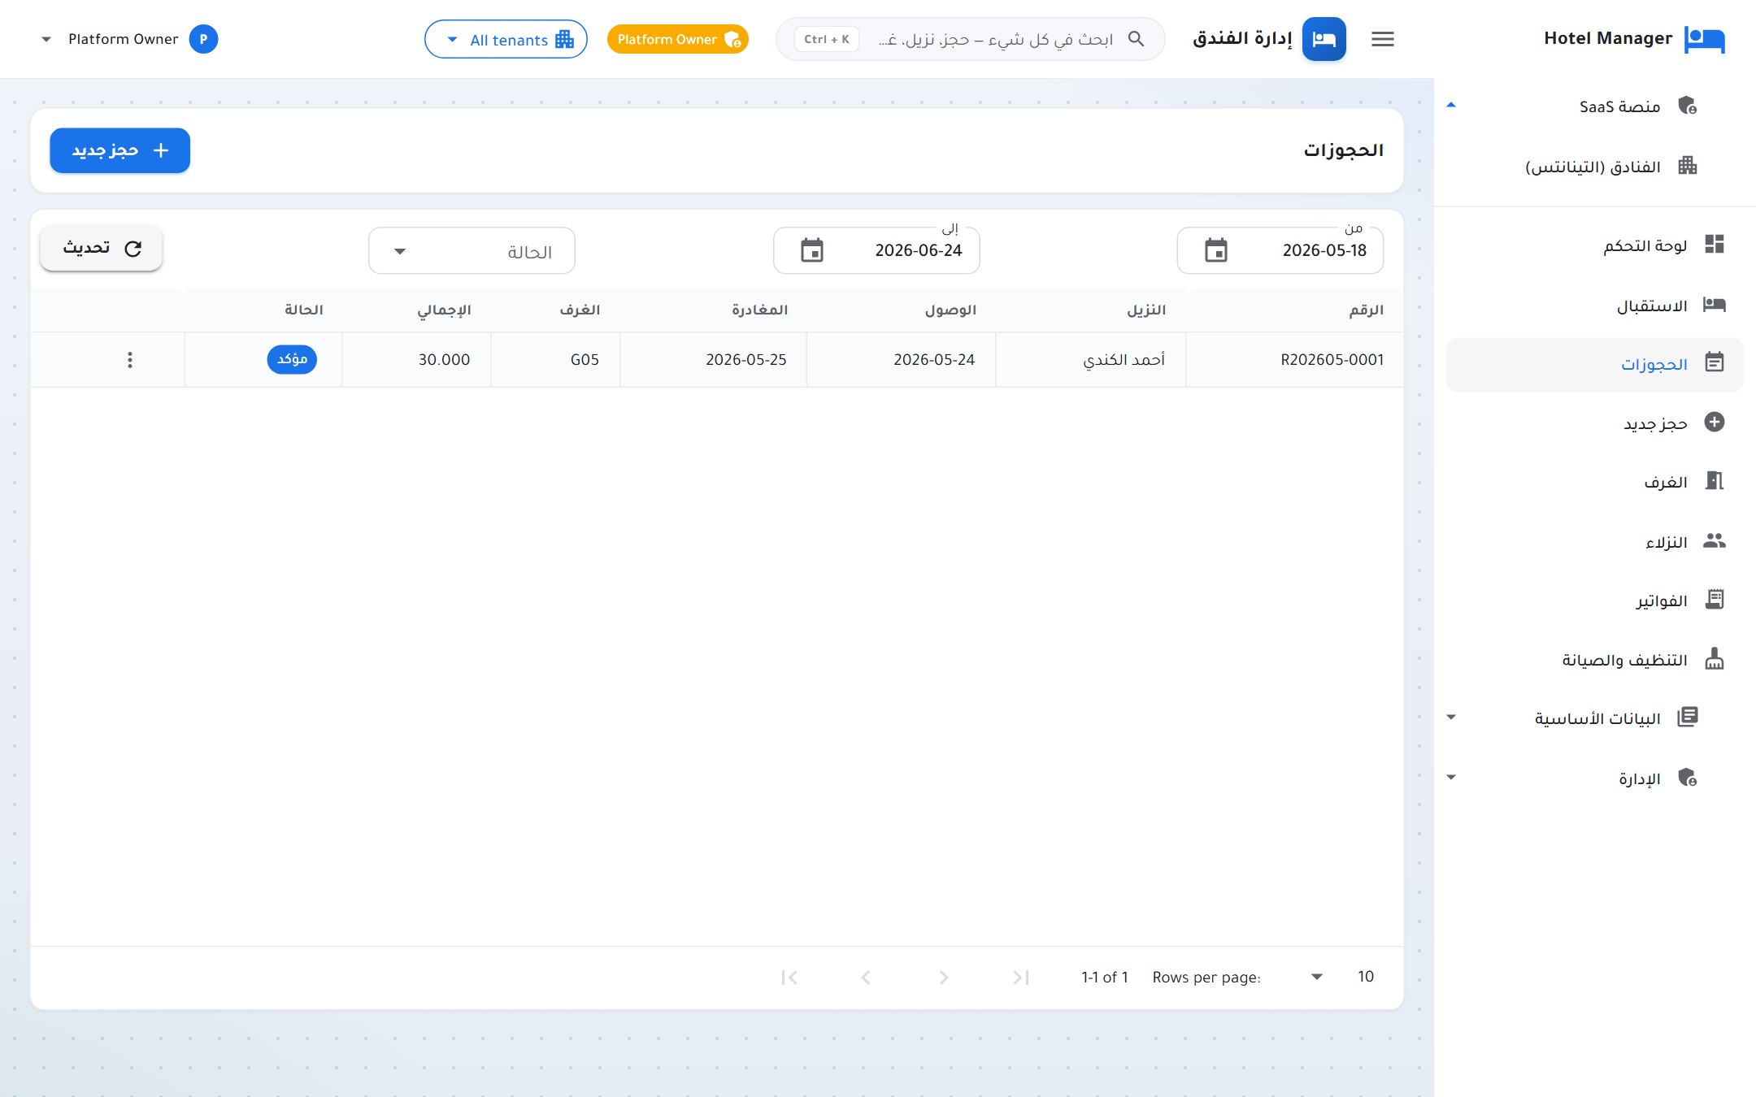1756x1097 pixels.
Task: Click the global search field
Action: [971, 39]
